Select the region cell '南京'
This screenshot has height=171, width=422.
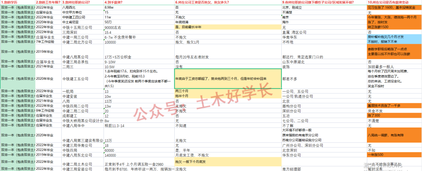point(324,17)
